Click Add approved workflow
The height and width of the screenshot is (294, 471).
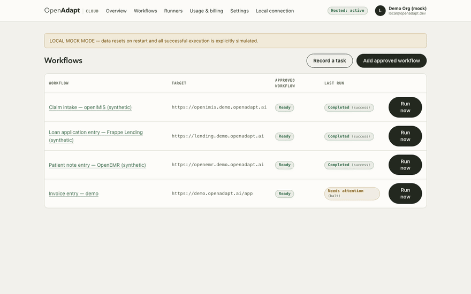coord(391,60)
